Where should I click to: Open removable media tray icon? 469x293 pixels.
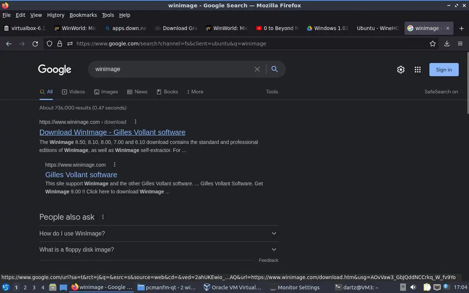[x=403, y=288]
